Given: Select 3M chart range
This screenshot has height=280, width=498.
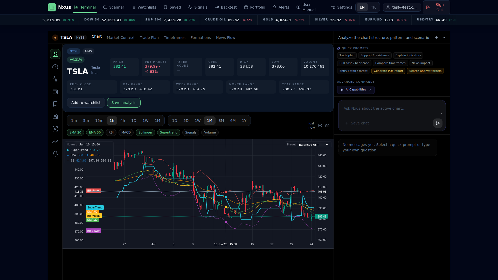Looking at the screenshot, I should click(x=221, y=121).
